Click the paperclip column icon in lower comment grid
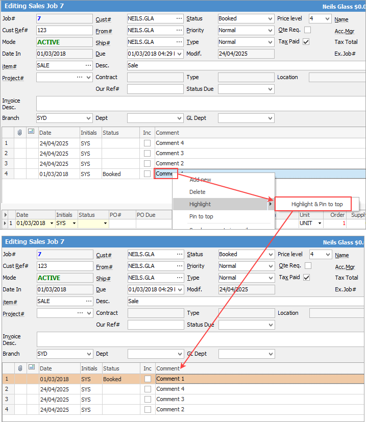Viewport: 366px width, 422px height. [x=20, y=368]
